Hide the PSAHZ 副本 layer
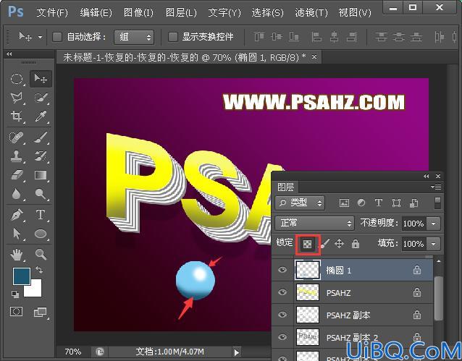The image size is (462, 361). point(282,315)
